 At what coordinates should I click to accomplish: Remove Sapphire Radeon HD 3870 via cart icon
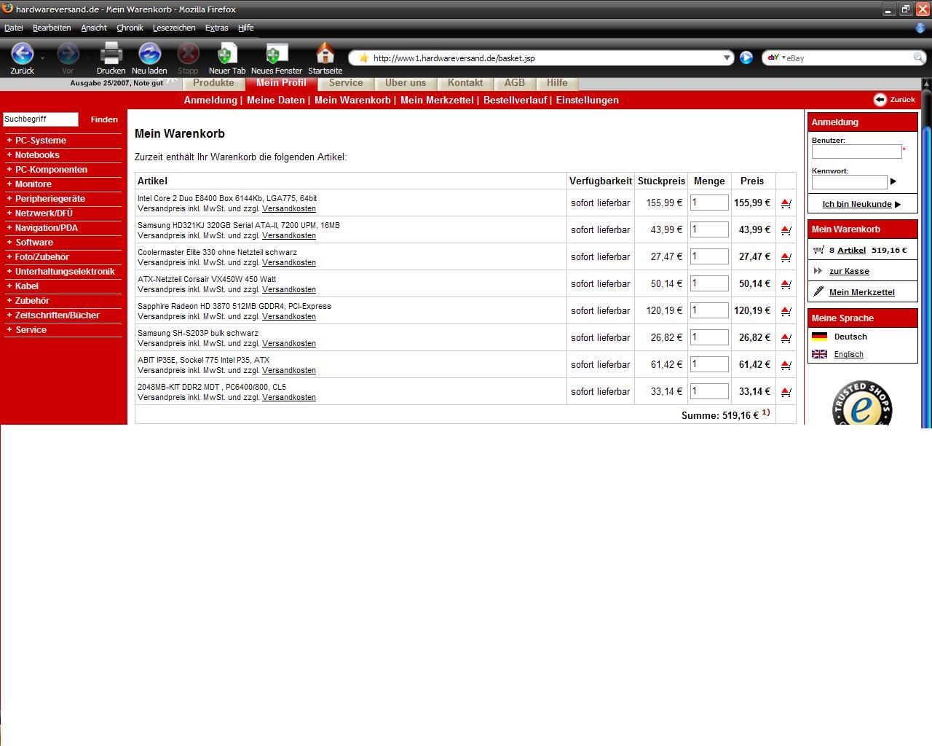786,311
